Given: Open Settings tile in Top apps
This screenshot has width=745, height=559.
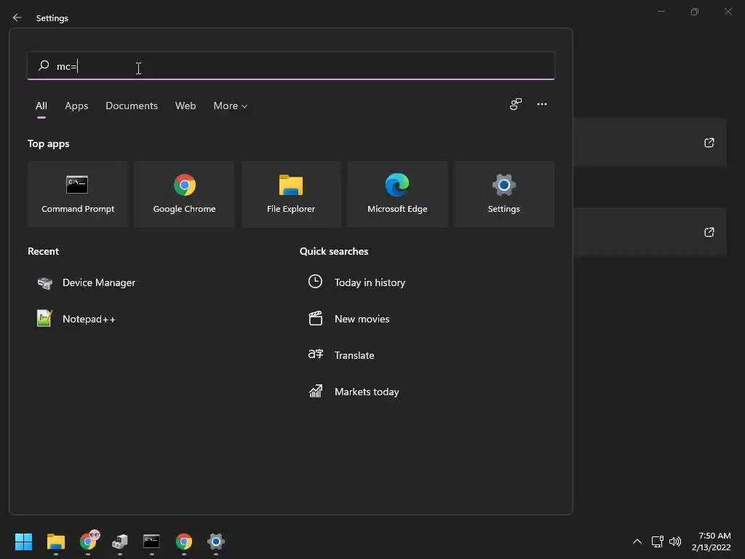Looking at the screenshot, I should [503, 194].
